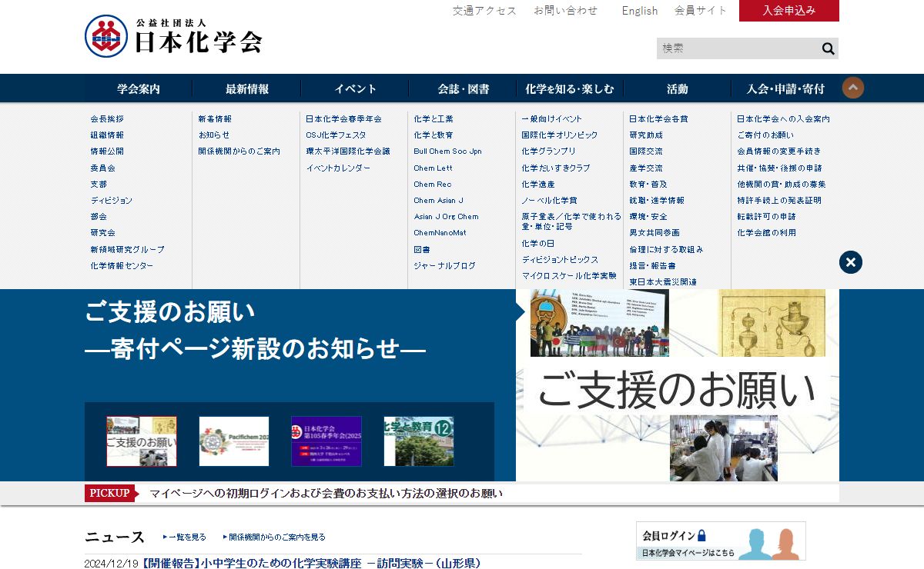Open 会員情報の変更手続き link
Screen dimensions: 924x569
(778, 151)
